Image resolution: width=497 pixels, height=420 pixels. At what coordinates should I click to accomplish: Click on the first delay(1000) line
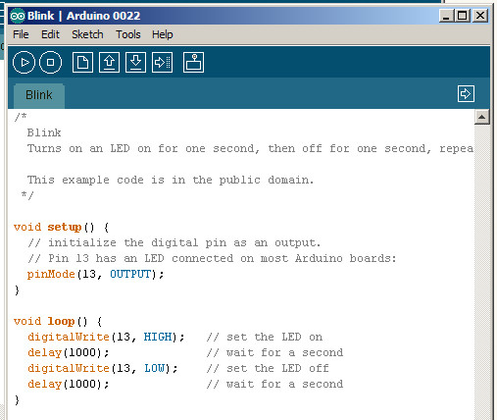(x=69, y=352)
